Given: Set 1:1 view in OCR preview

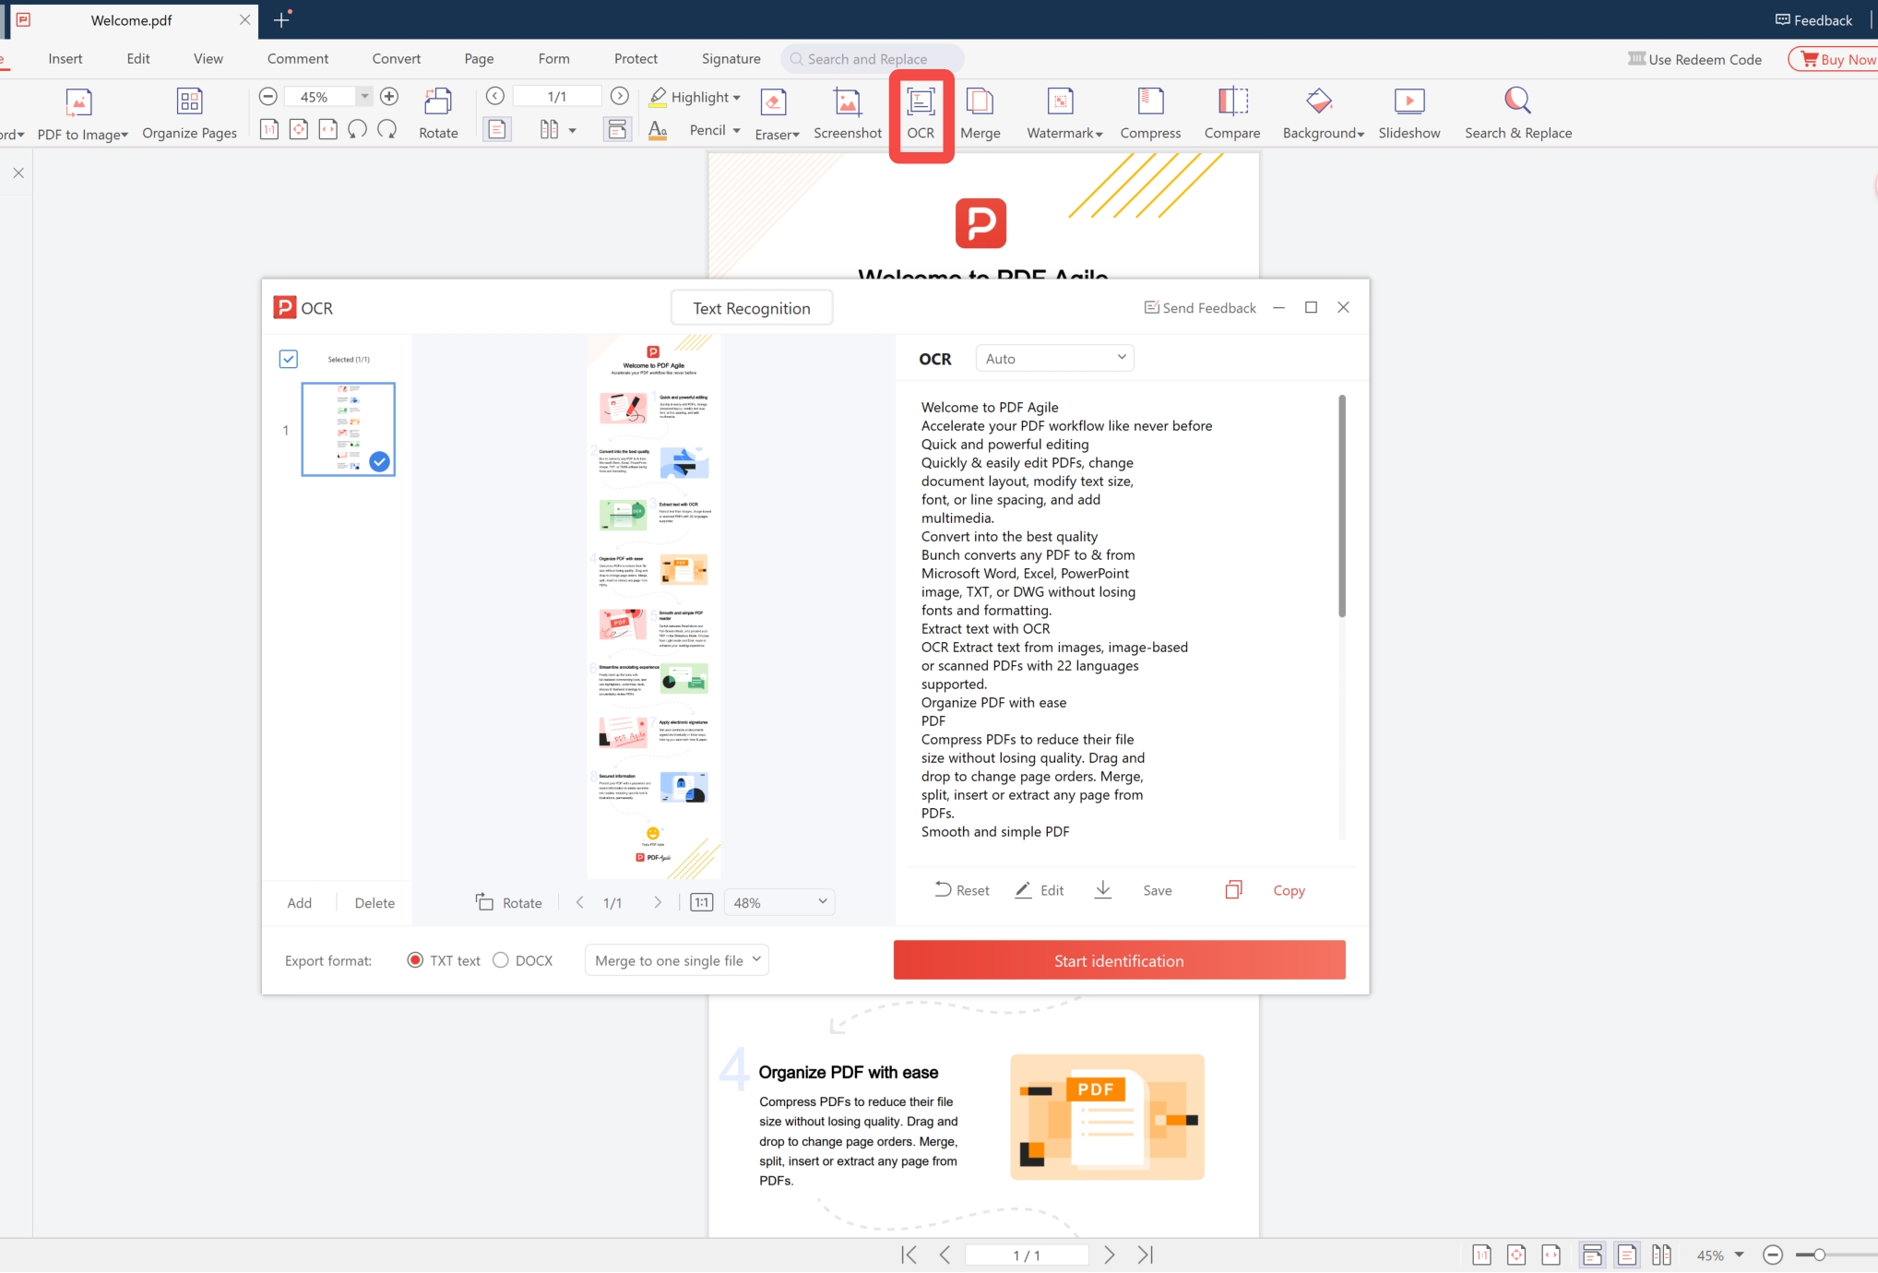Looking at the screenshot, I should pos(701,902).
